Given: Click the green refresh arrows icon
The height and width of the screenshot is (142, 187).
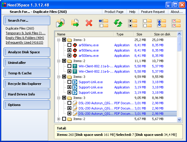Looking at the screenshot, I should point(118,23).
